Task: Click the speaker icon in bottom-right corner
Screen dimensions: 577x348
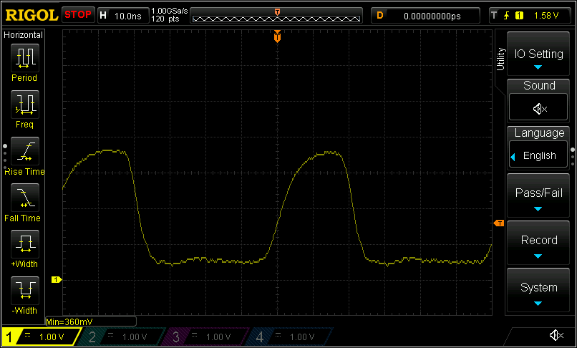Action: coord(556,336)
